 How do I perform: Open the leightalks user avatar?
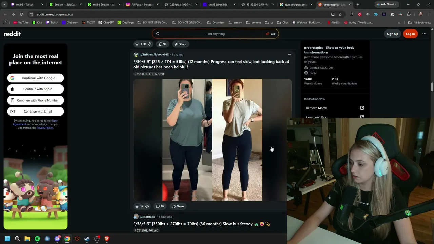(136, 217)
